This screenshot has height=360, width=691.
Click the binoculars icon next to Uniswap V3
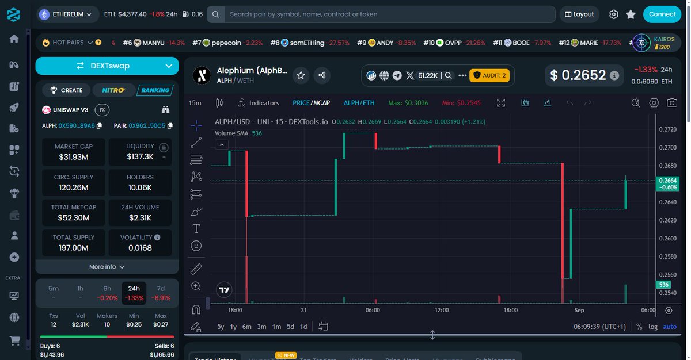click(166, 109)
